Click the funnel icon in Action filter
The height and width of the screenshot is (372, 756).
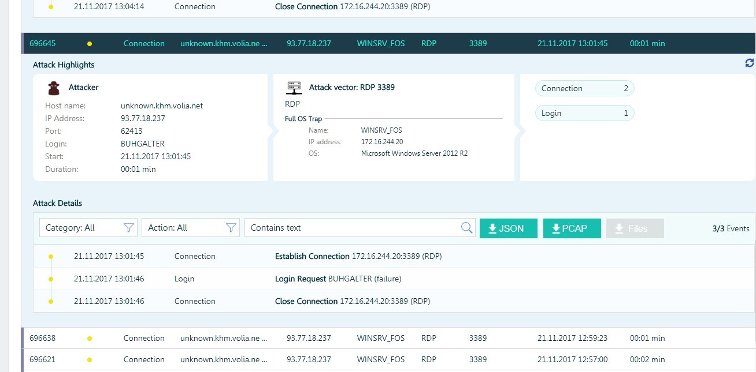231,228
